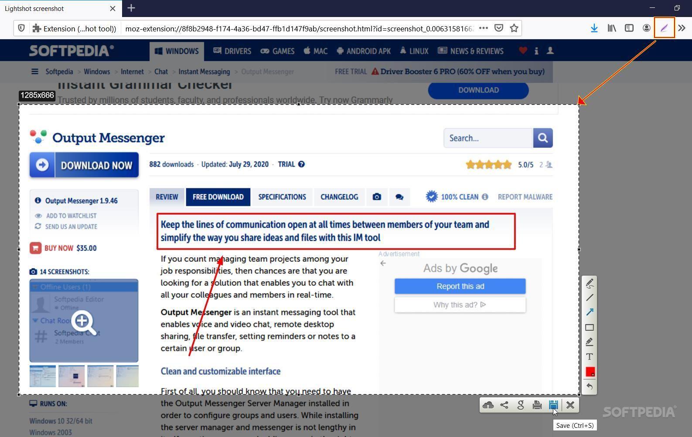This screenshot has height=437, width=692.
Task: Click BUY NOW $35.00 link
Action: [x=64, y=248]
